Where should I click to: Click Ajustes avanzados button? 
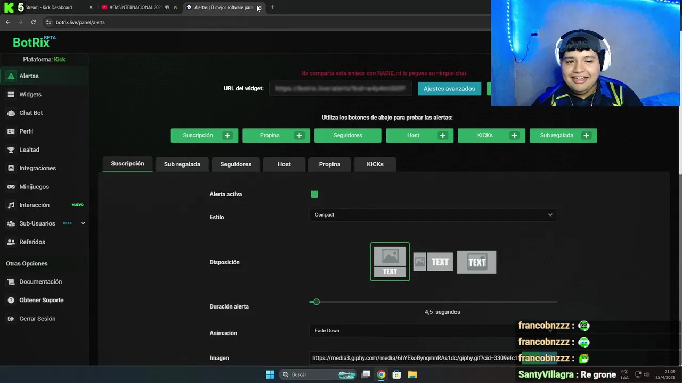point(449,89)
